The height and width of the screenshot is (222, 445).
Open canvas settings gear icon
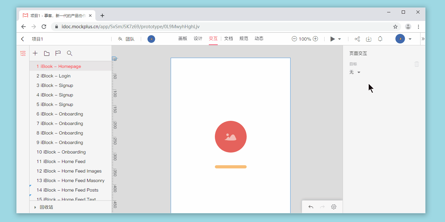334,207
